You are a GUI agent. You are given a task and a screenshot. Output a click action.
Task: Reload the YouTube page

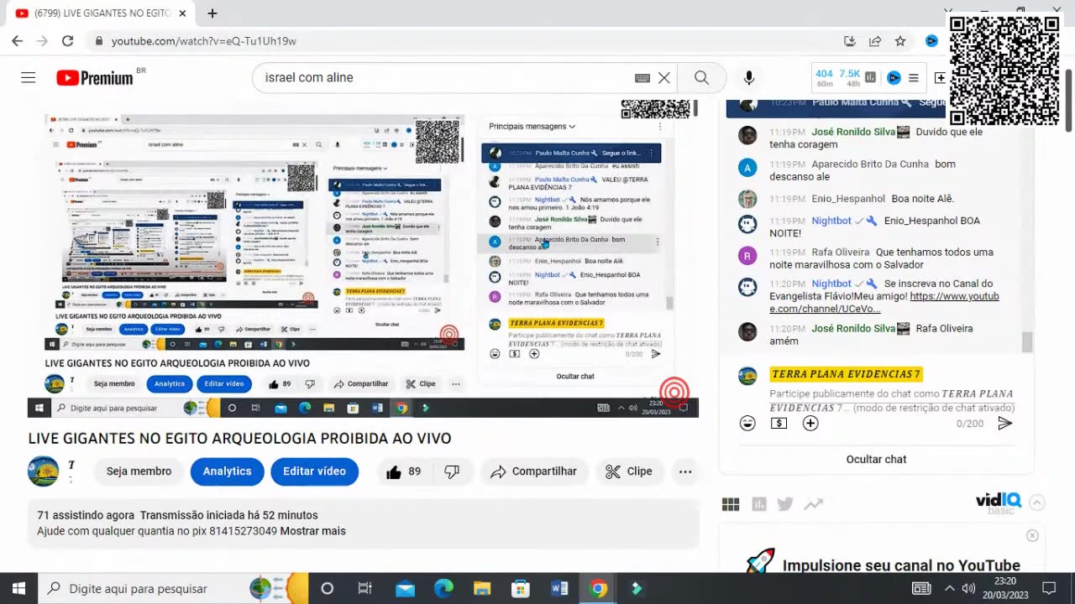click(68, 40)
